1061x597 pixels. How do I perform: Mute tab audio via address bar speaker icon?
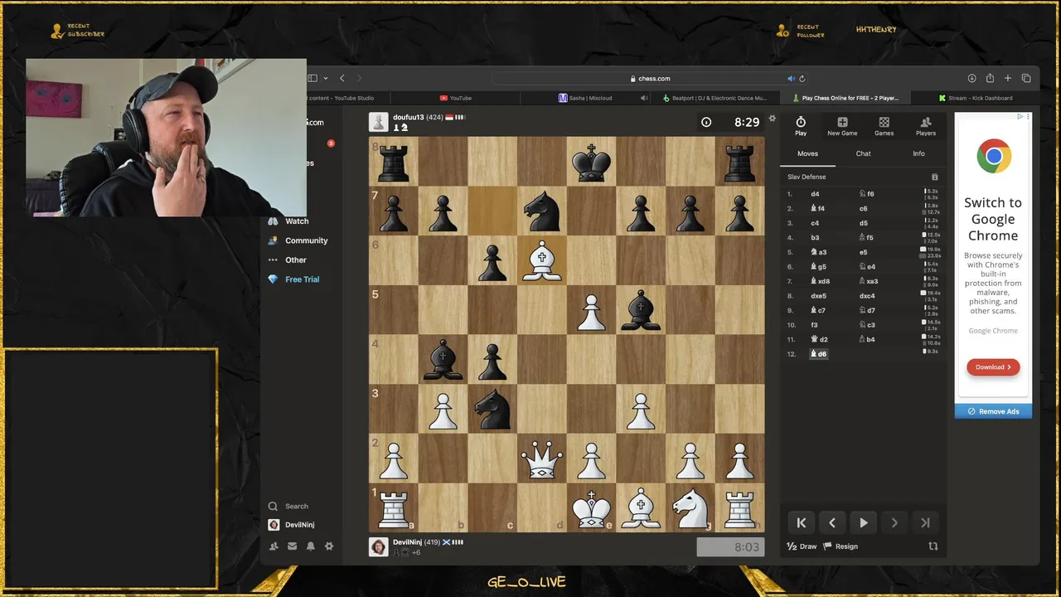pos(791,79)
